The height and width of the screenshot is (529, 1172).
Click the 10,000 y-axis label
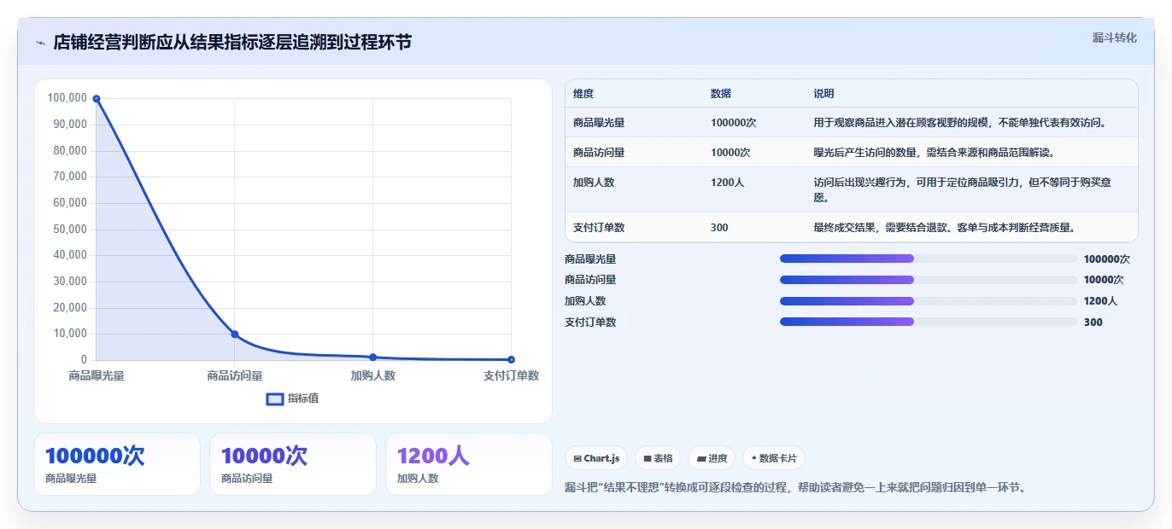pos(70,334)
